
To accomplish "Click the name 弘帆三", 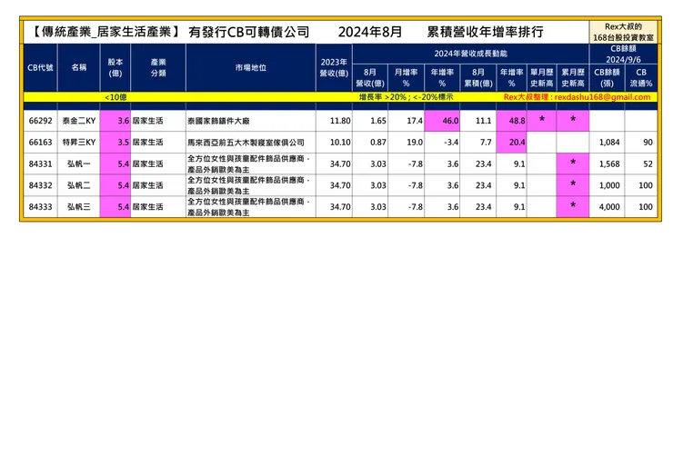I will click(x=79, y=207).
